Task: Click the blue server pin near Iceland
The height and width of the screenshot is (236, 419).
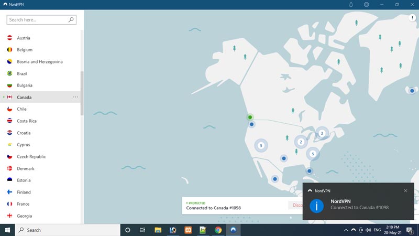Action: coord(412,91)
